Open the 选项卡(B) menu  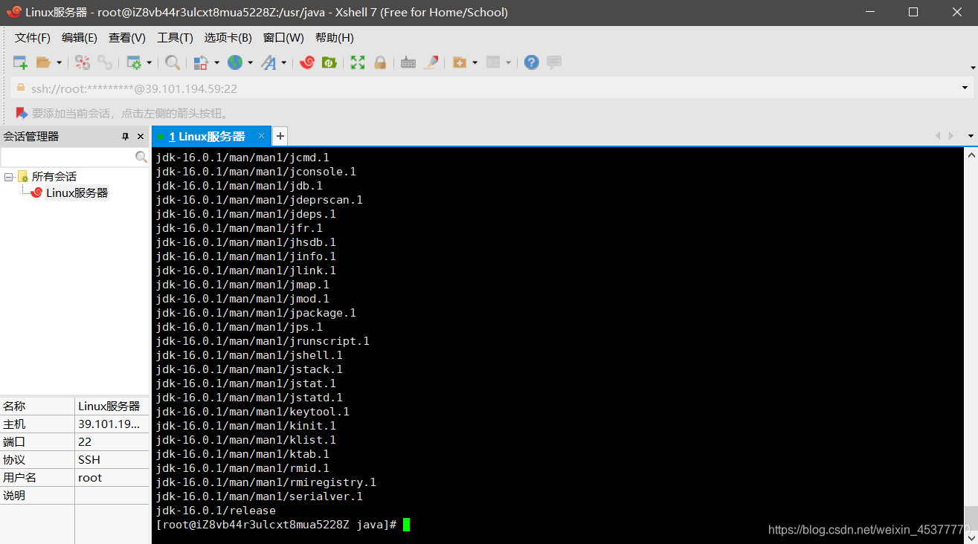(x=228, y=38)
